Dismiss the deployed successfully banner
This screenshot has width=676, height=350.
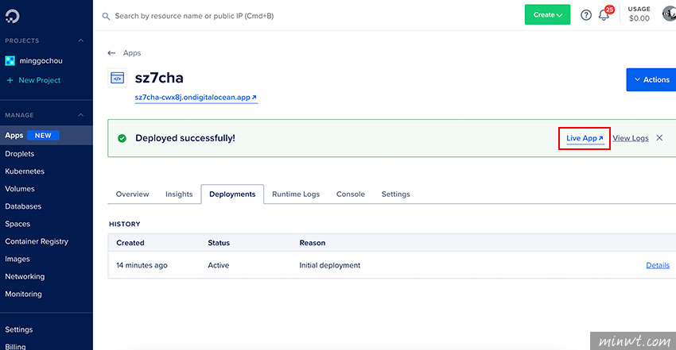point(659,138)
